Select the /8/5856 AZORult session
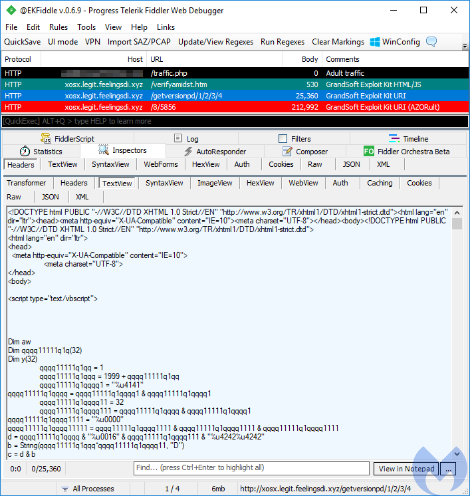This screenshot has width=470, height=496. (235, 107)
